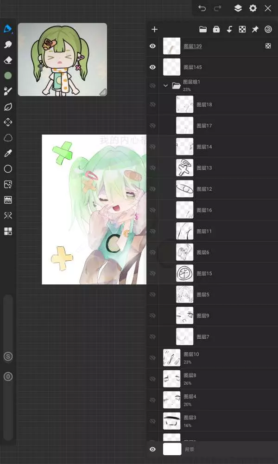Image resolution: width=278 pixels, height=464 pixels.
Task: Show layer 图层3
Action: pos(152,421)
